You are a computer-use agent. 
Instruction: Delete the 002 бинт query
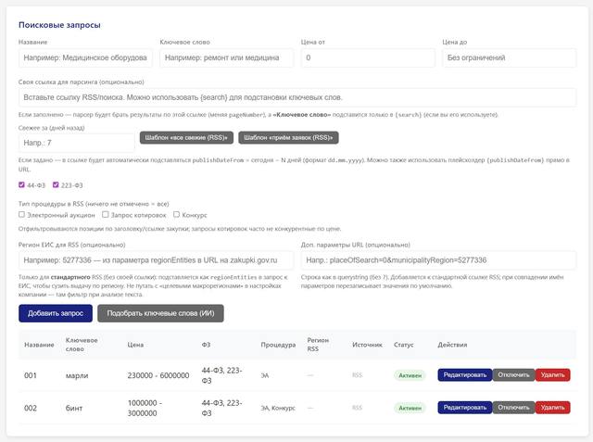(x=552, y=408)
